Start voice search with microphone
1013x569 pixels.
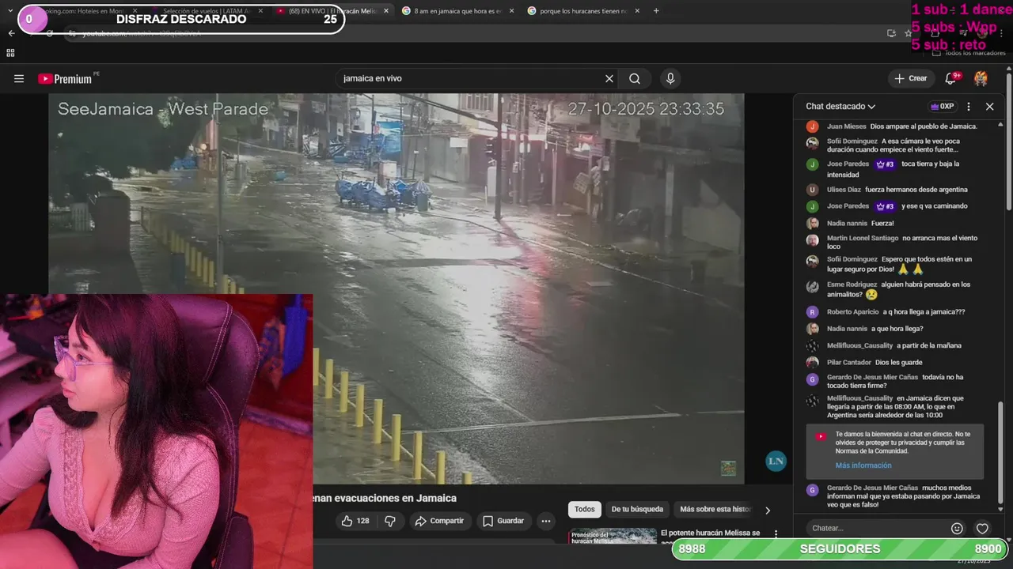(x=670, y=78)
